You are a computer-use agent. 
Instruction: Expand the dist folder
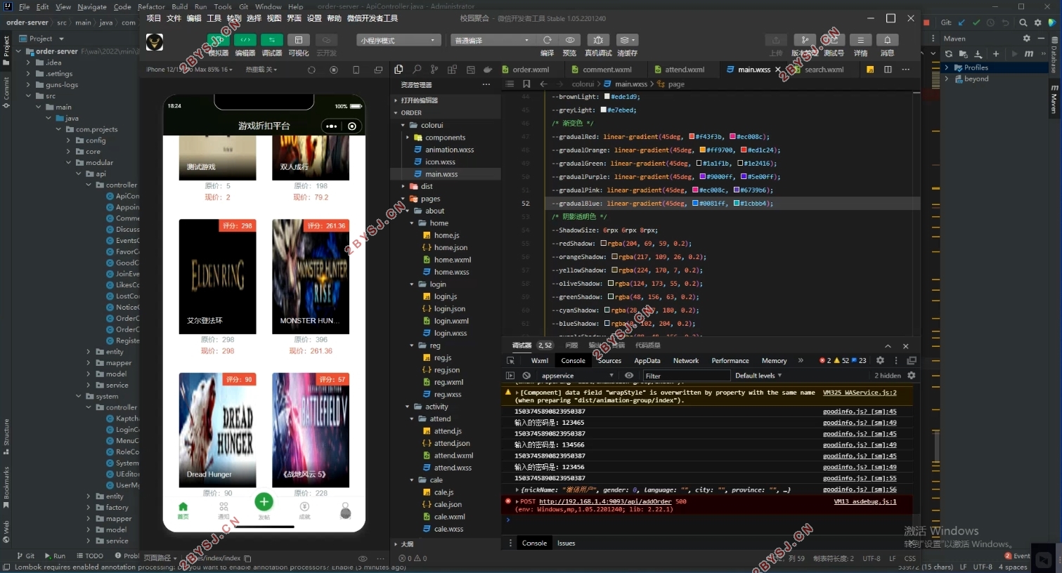[427, 186]
